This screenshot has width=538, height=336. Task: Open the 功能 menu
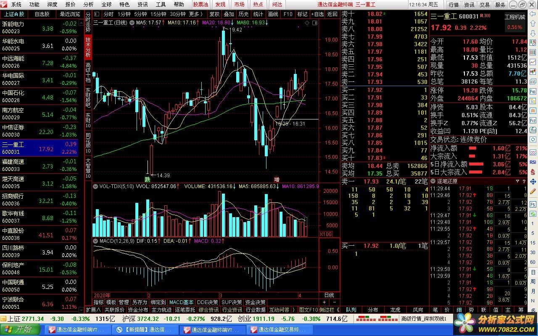[34, 5]
